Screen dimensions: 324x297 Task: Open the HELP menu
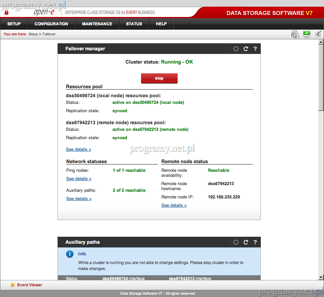click(x=161, y=24)
